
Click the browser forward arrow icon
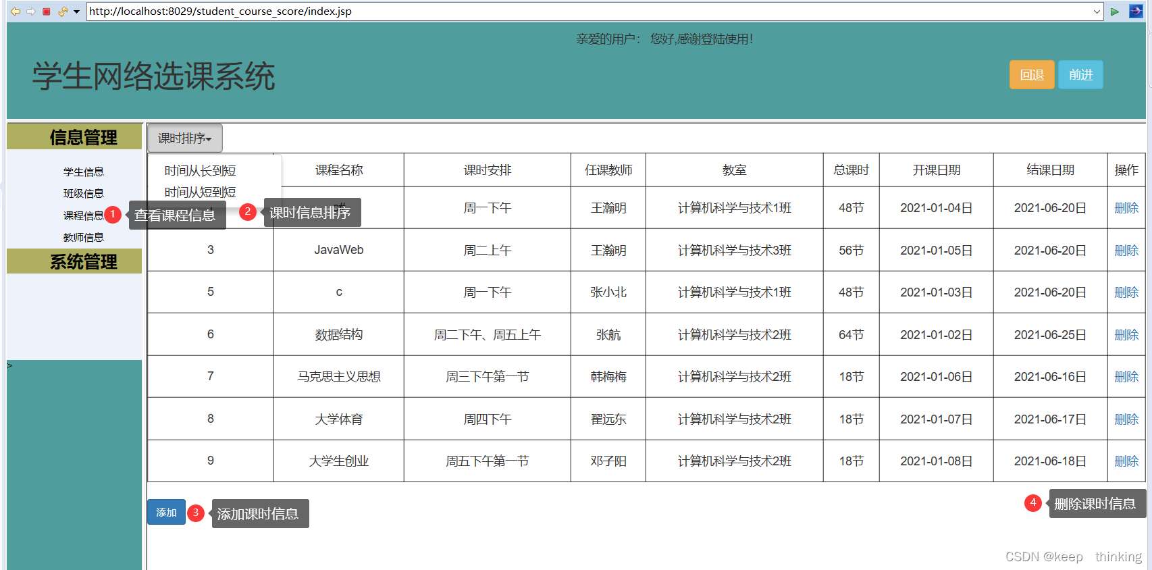pos(30,11)
